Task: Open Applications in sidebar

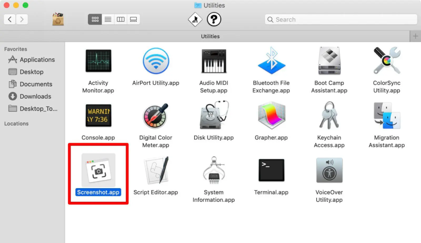Action: click(x=32, y=59)
